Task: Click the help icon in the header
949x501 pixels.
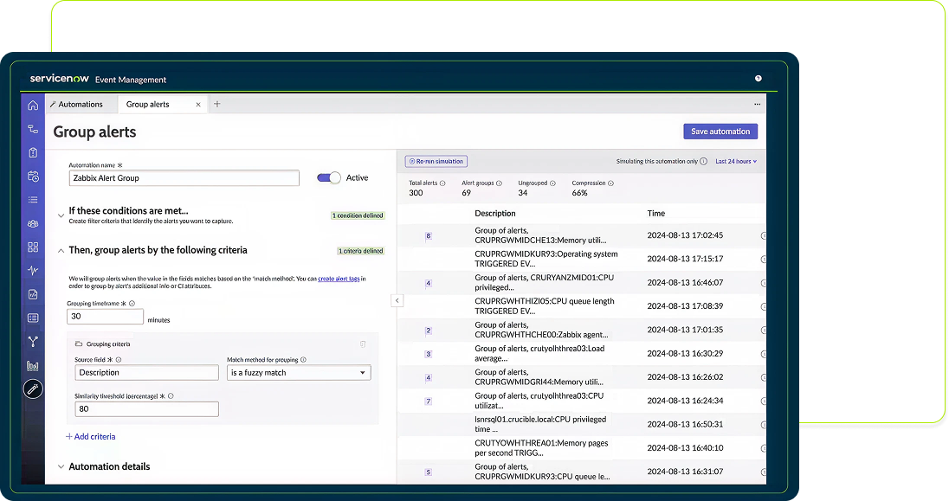Action: [759, 79]
